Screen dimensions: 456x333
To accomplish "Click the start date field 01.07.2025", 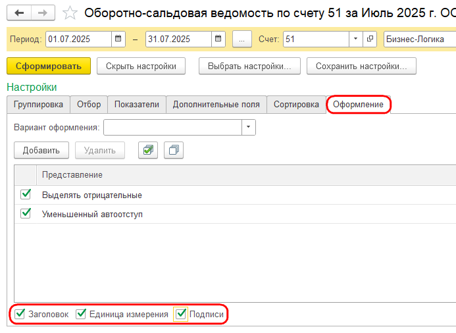I will point(78,39).
